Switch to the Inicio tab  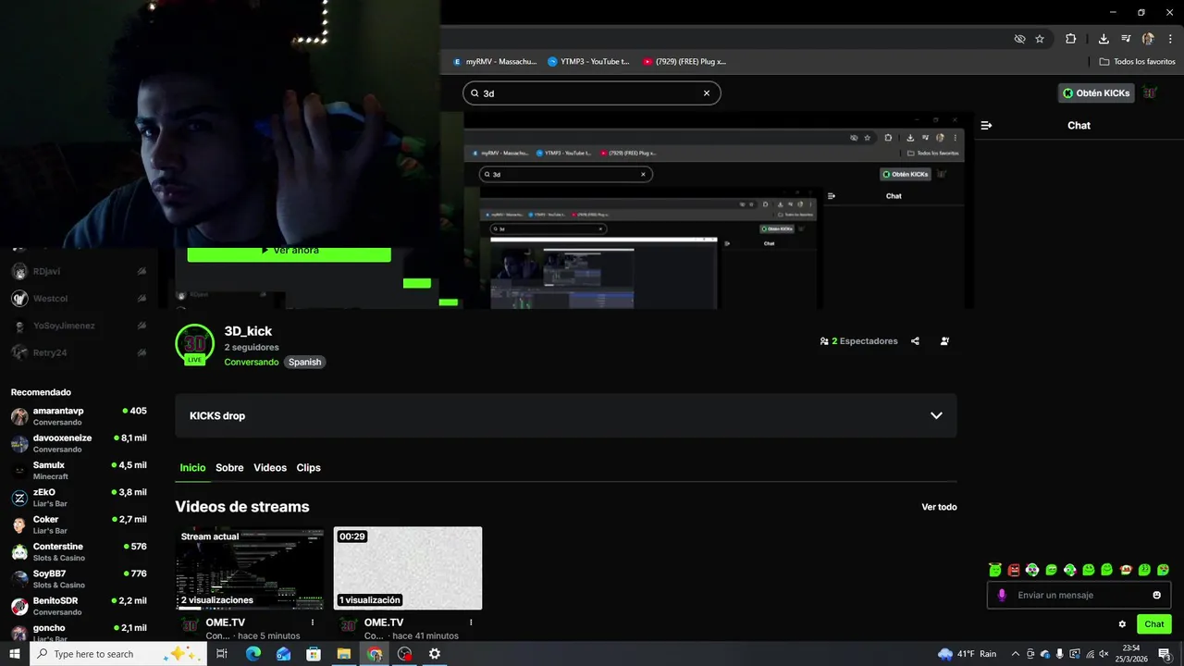(192, 468)
